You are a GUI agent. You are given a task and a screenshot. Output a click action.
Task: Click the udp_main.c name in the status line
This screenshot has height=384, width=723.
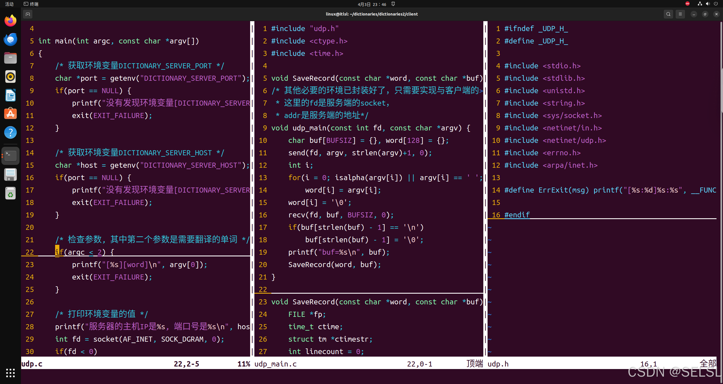(275, 364)
